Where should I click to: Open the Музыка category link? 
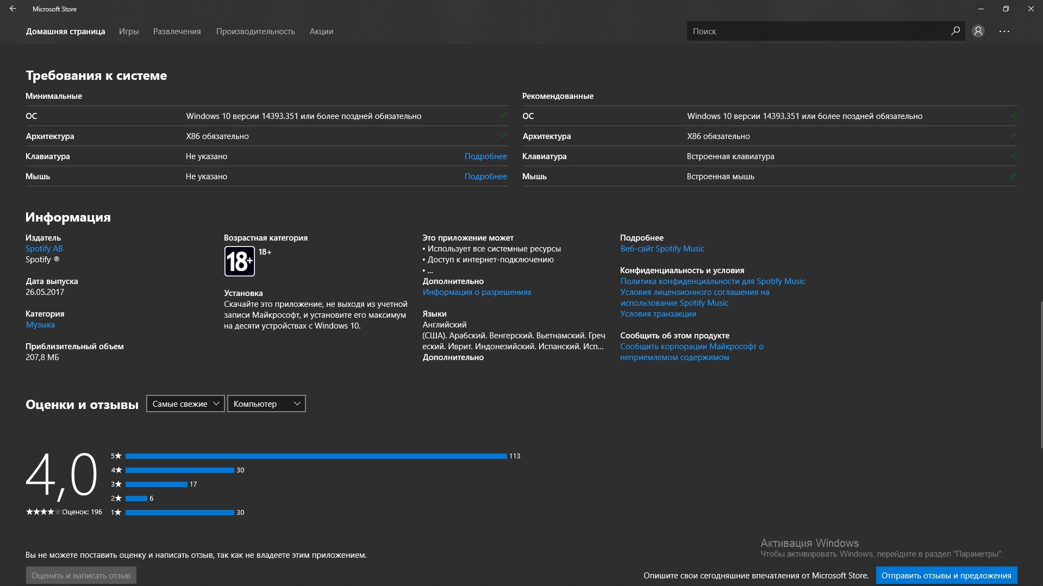(40, 325)
